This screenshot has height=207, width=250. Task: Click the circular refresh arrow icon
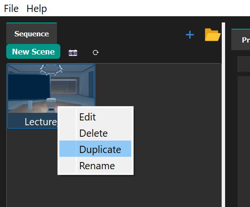[x=96, y=53]
